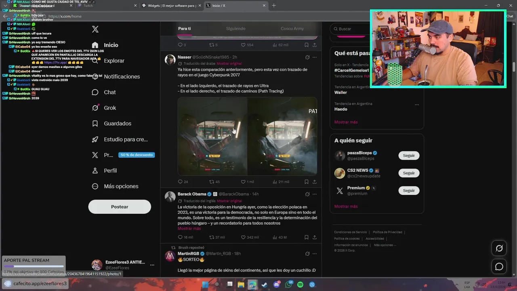Open Notificaciones in the sidebar
This screenshot has height=291, width=517.
116,76
